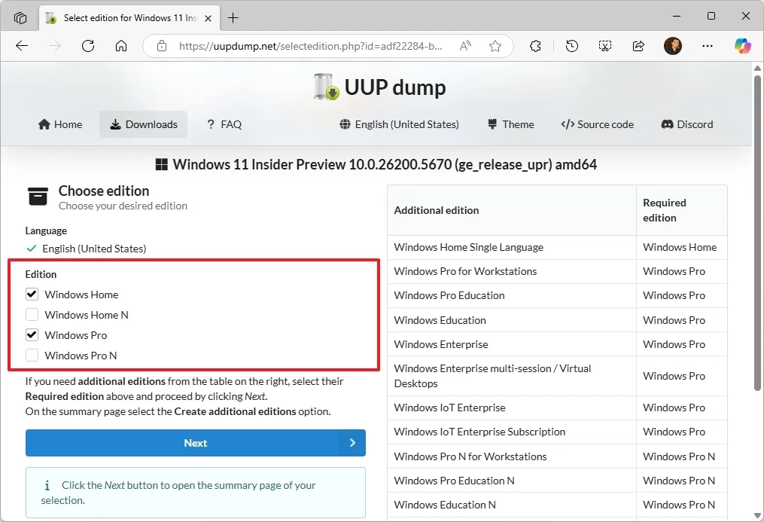Open the Theme selector menu

510,124
